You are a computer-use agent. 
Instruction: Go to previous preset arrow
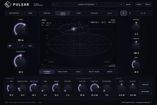coord(54,4)
